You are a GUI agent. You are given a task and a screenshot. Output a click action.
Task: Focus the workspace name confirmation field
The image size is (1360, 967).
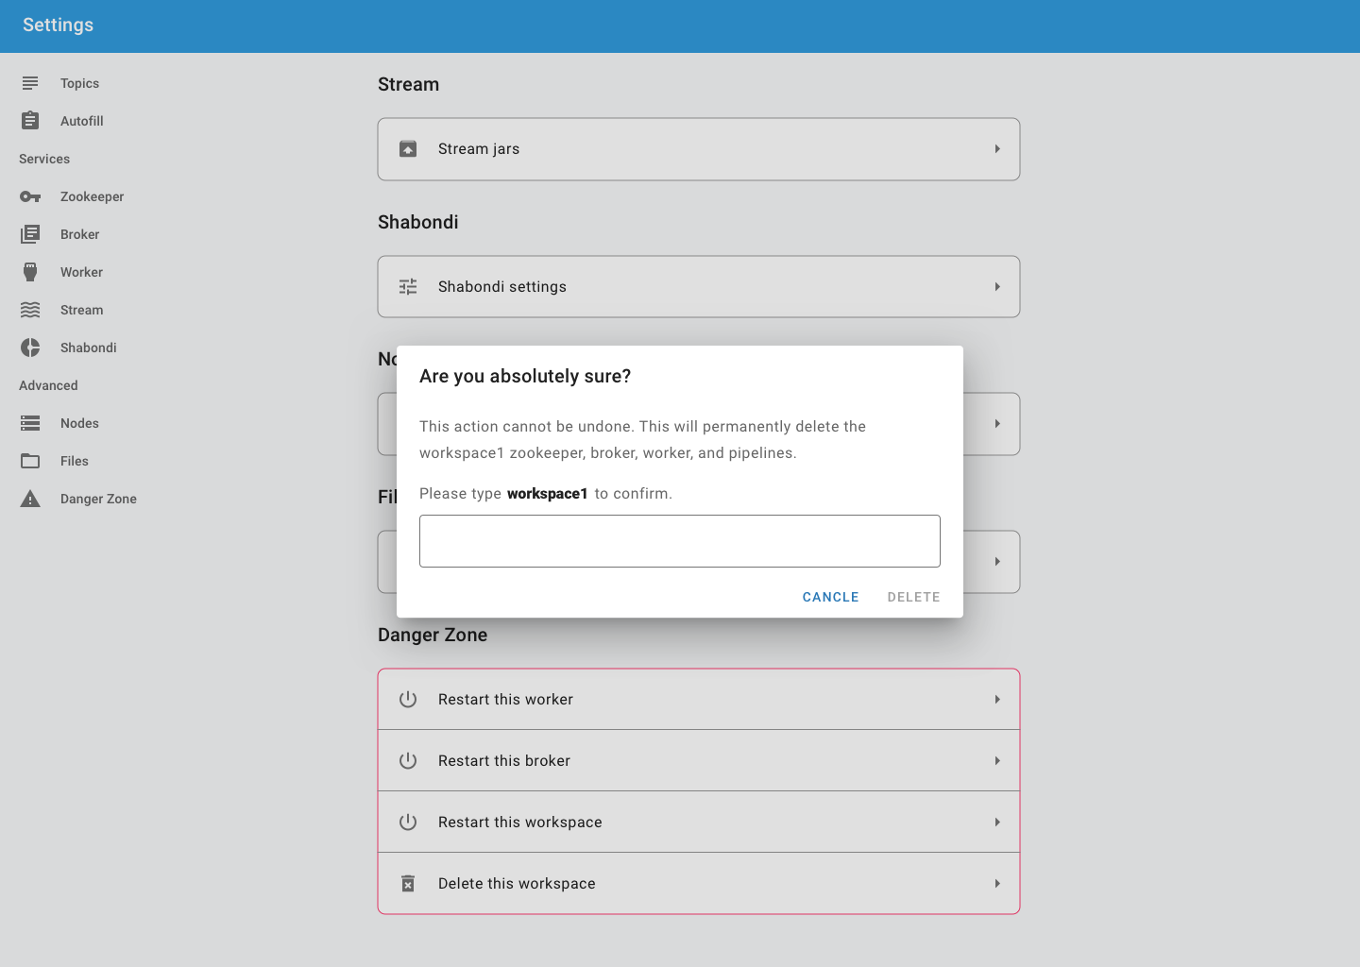[680, 541]
